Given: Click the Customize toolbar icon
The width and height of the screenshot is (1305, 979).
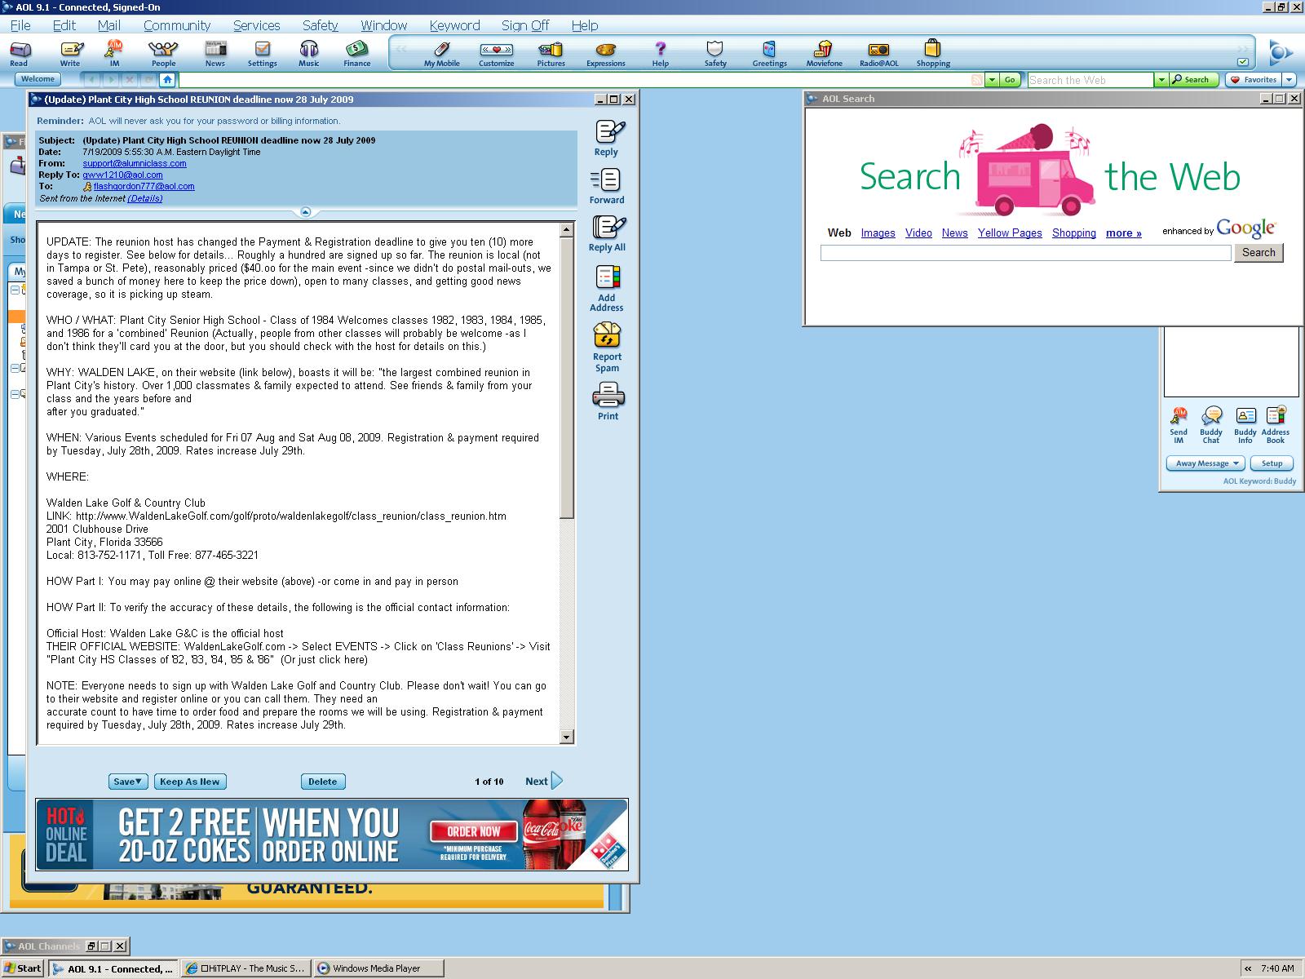Looking at the screenshot, I should (x=496, y=54).
